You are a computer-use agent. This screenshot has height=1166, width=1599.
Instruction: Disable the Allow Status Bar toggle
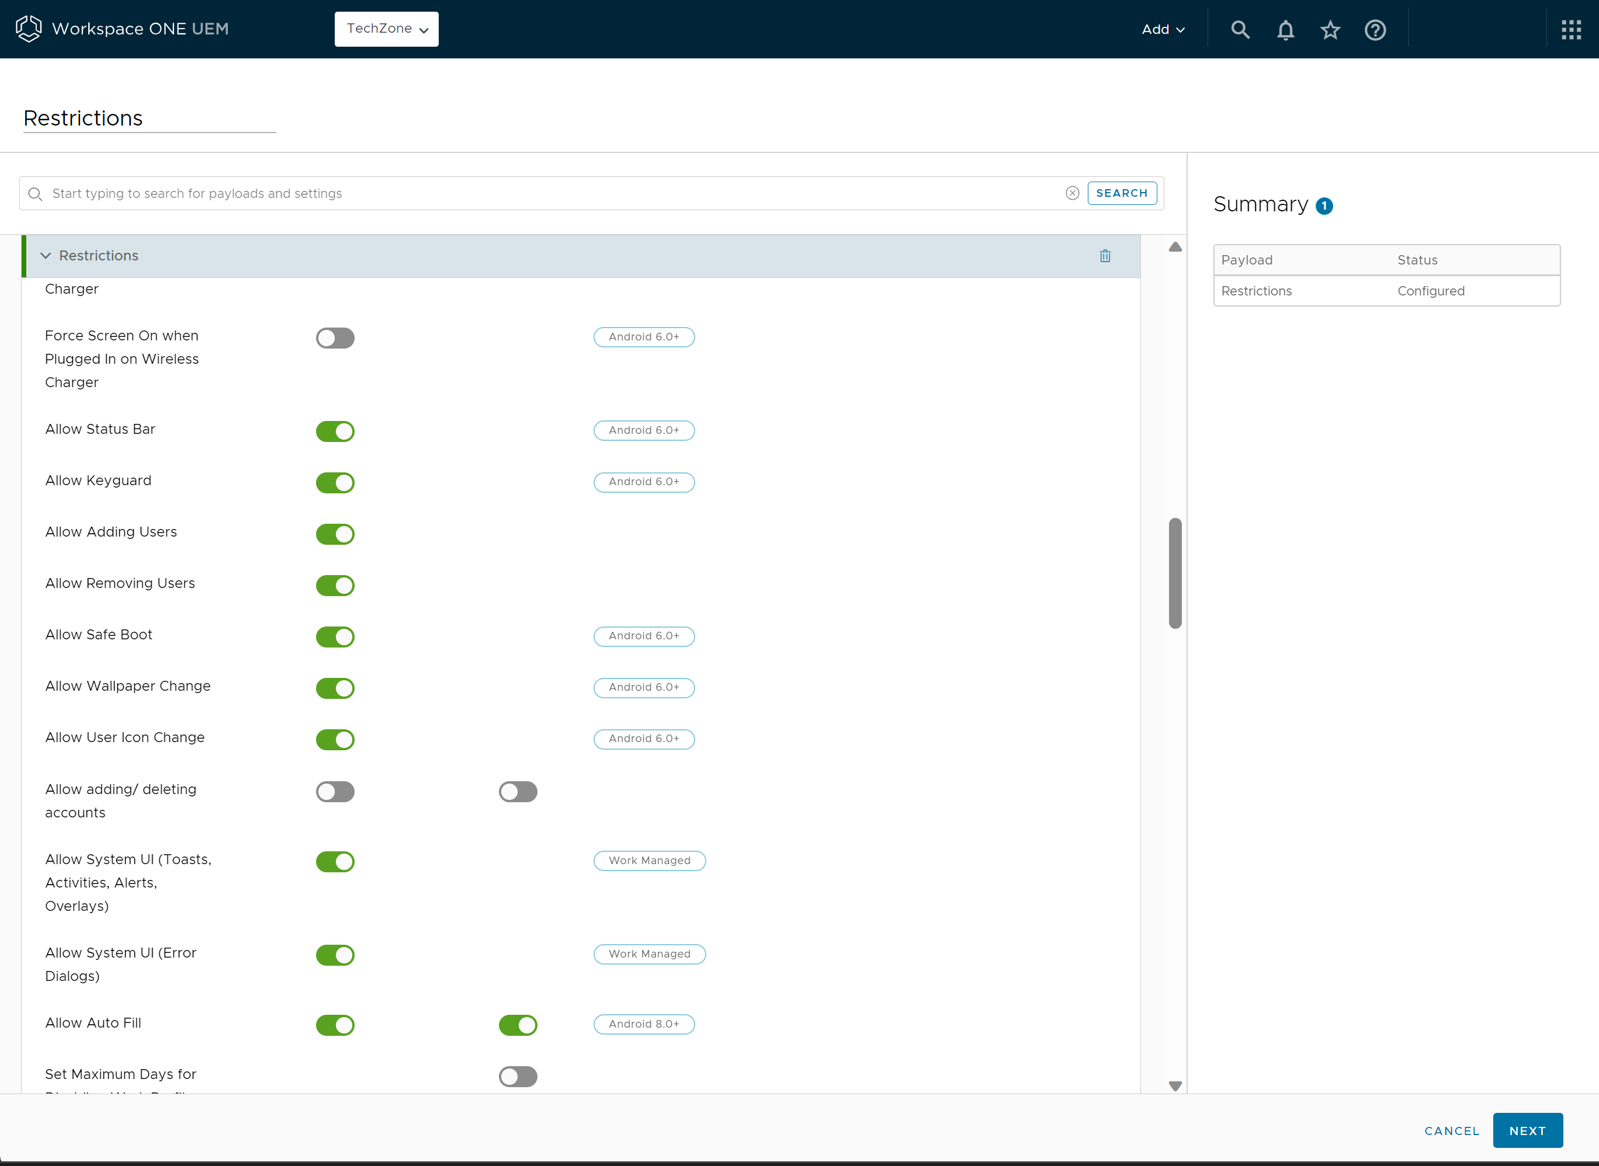pyautogui.click(x=335, y=430)
